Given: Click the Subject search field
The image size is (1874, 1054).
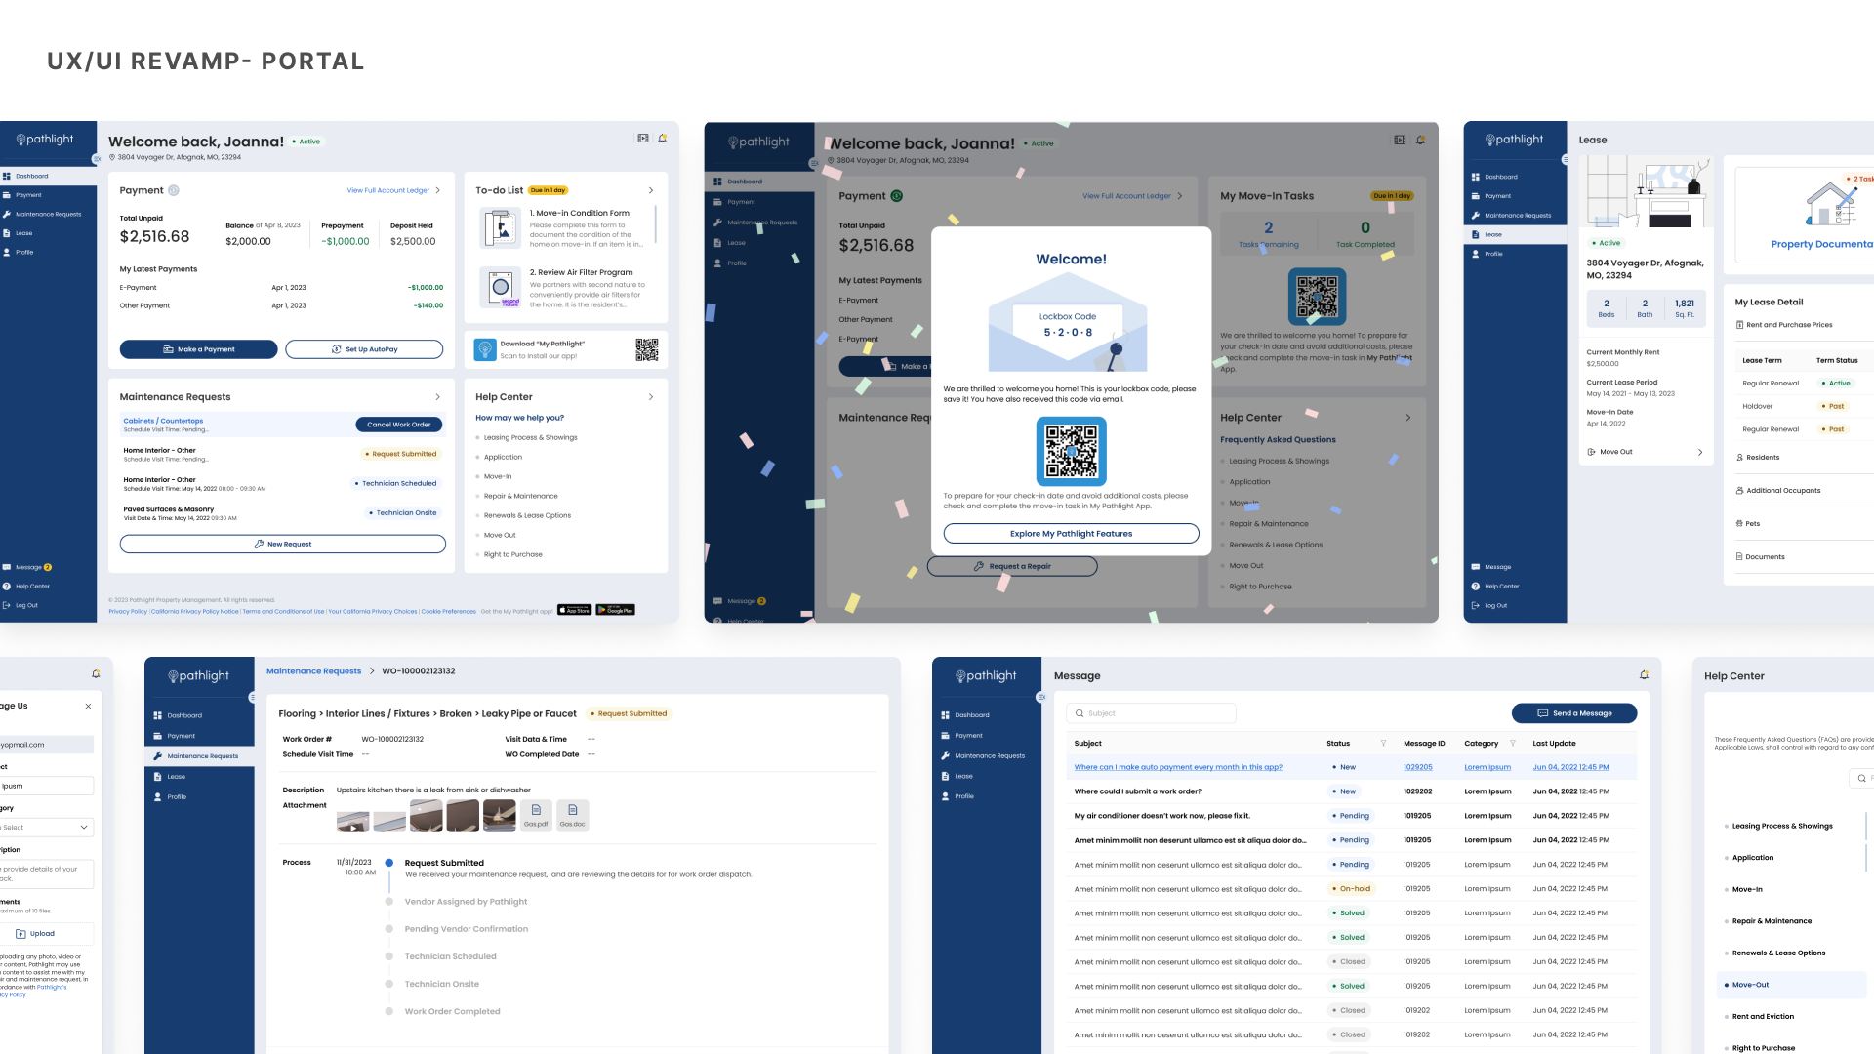Looking at the screenshot, I should click(x=1152, y=713).
